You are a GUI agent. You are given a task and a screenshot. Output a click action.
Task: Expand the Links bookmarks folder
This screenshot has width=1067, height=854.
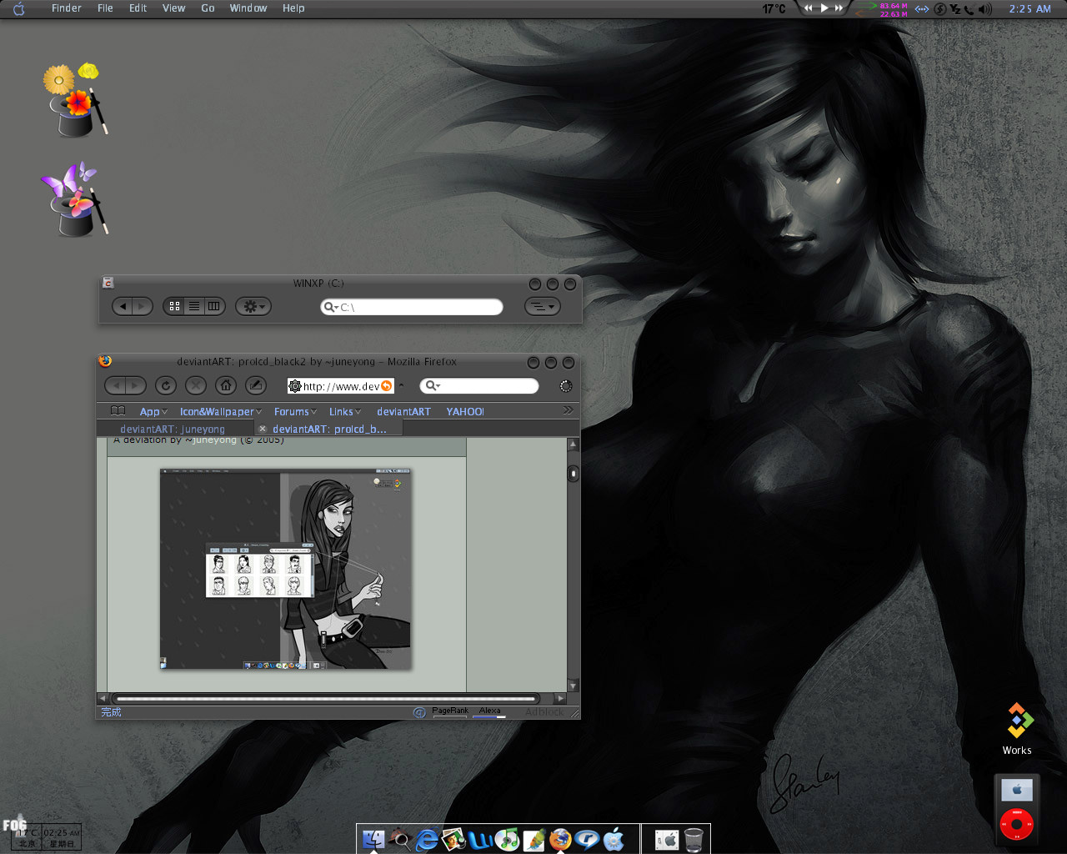345,411
